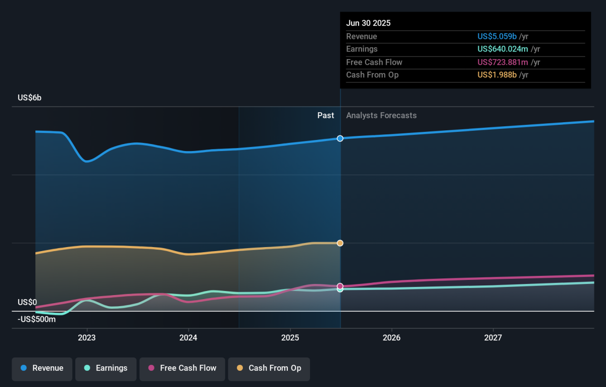Toggle the Revenue legend series

(x=42, y=368)
